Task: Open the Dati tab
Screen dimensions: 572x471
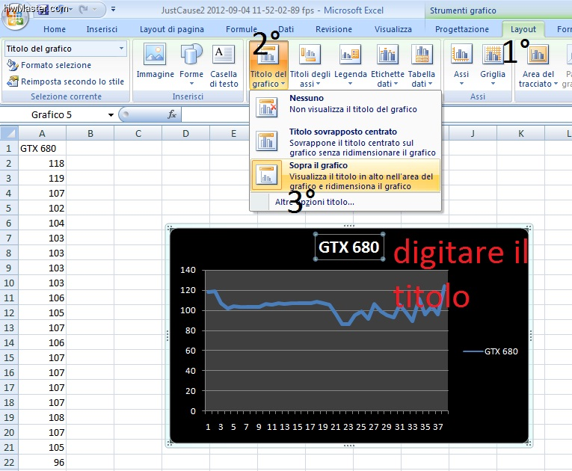Action: tap(286, 29)
